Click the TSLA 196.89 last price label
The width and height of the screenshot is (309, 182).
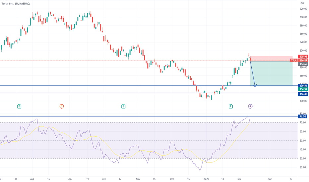point(299,61)
